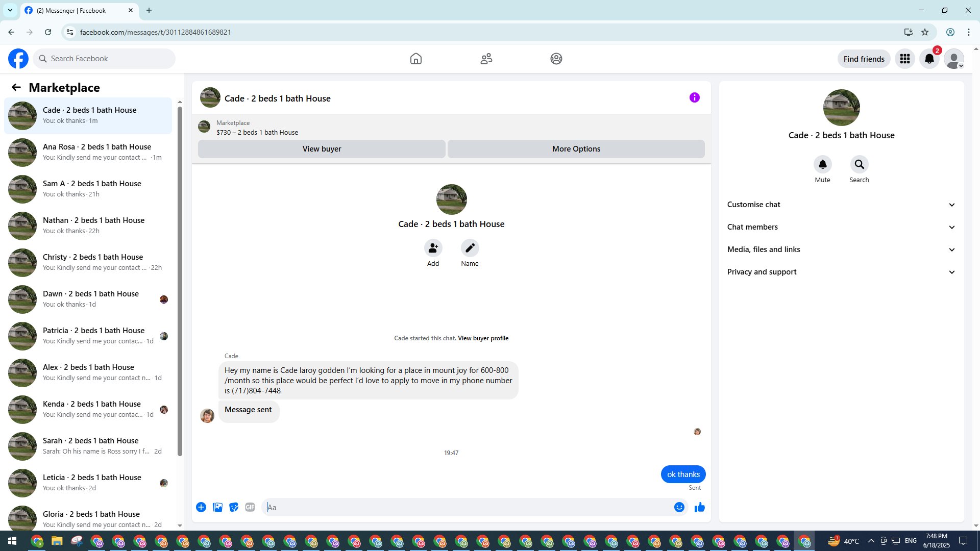Click the ENG language indicator
The height and width of the screenshot is (551, 980).
pos(911,541)
